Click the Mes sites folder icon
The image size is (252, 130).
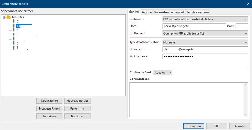click(9, 17)
